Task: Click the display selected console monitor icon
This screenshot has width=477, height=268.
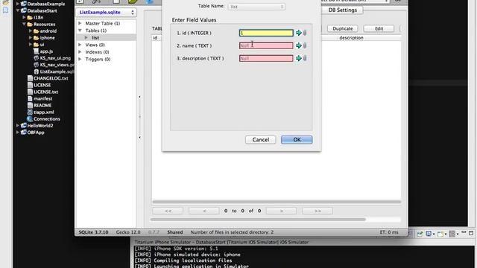Action: [x=429, y=234]
